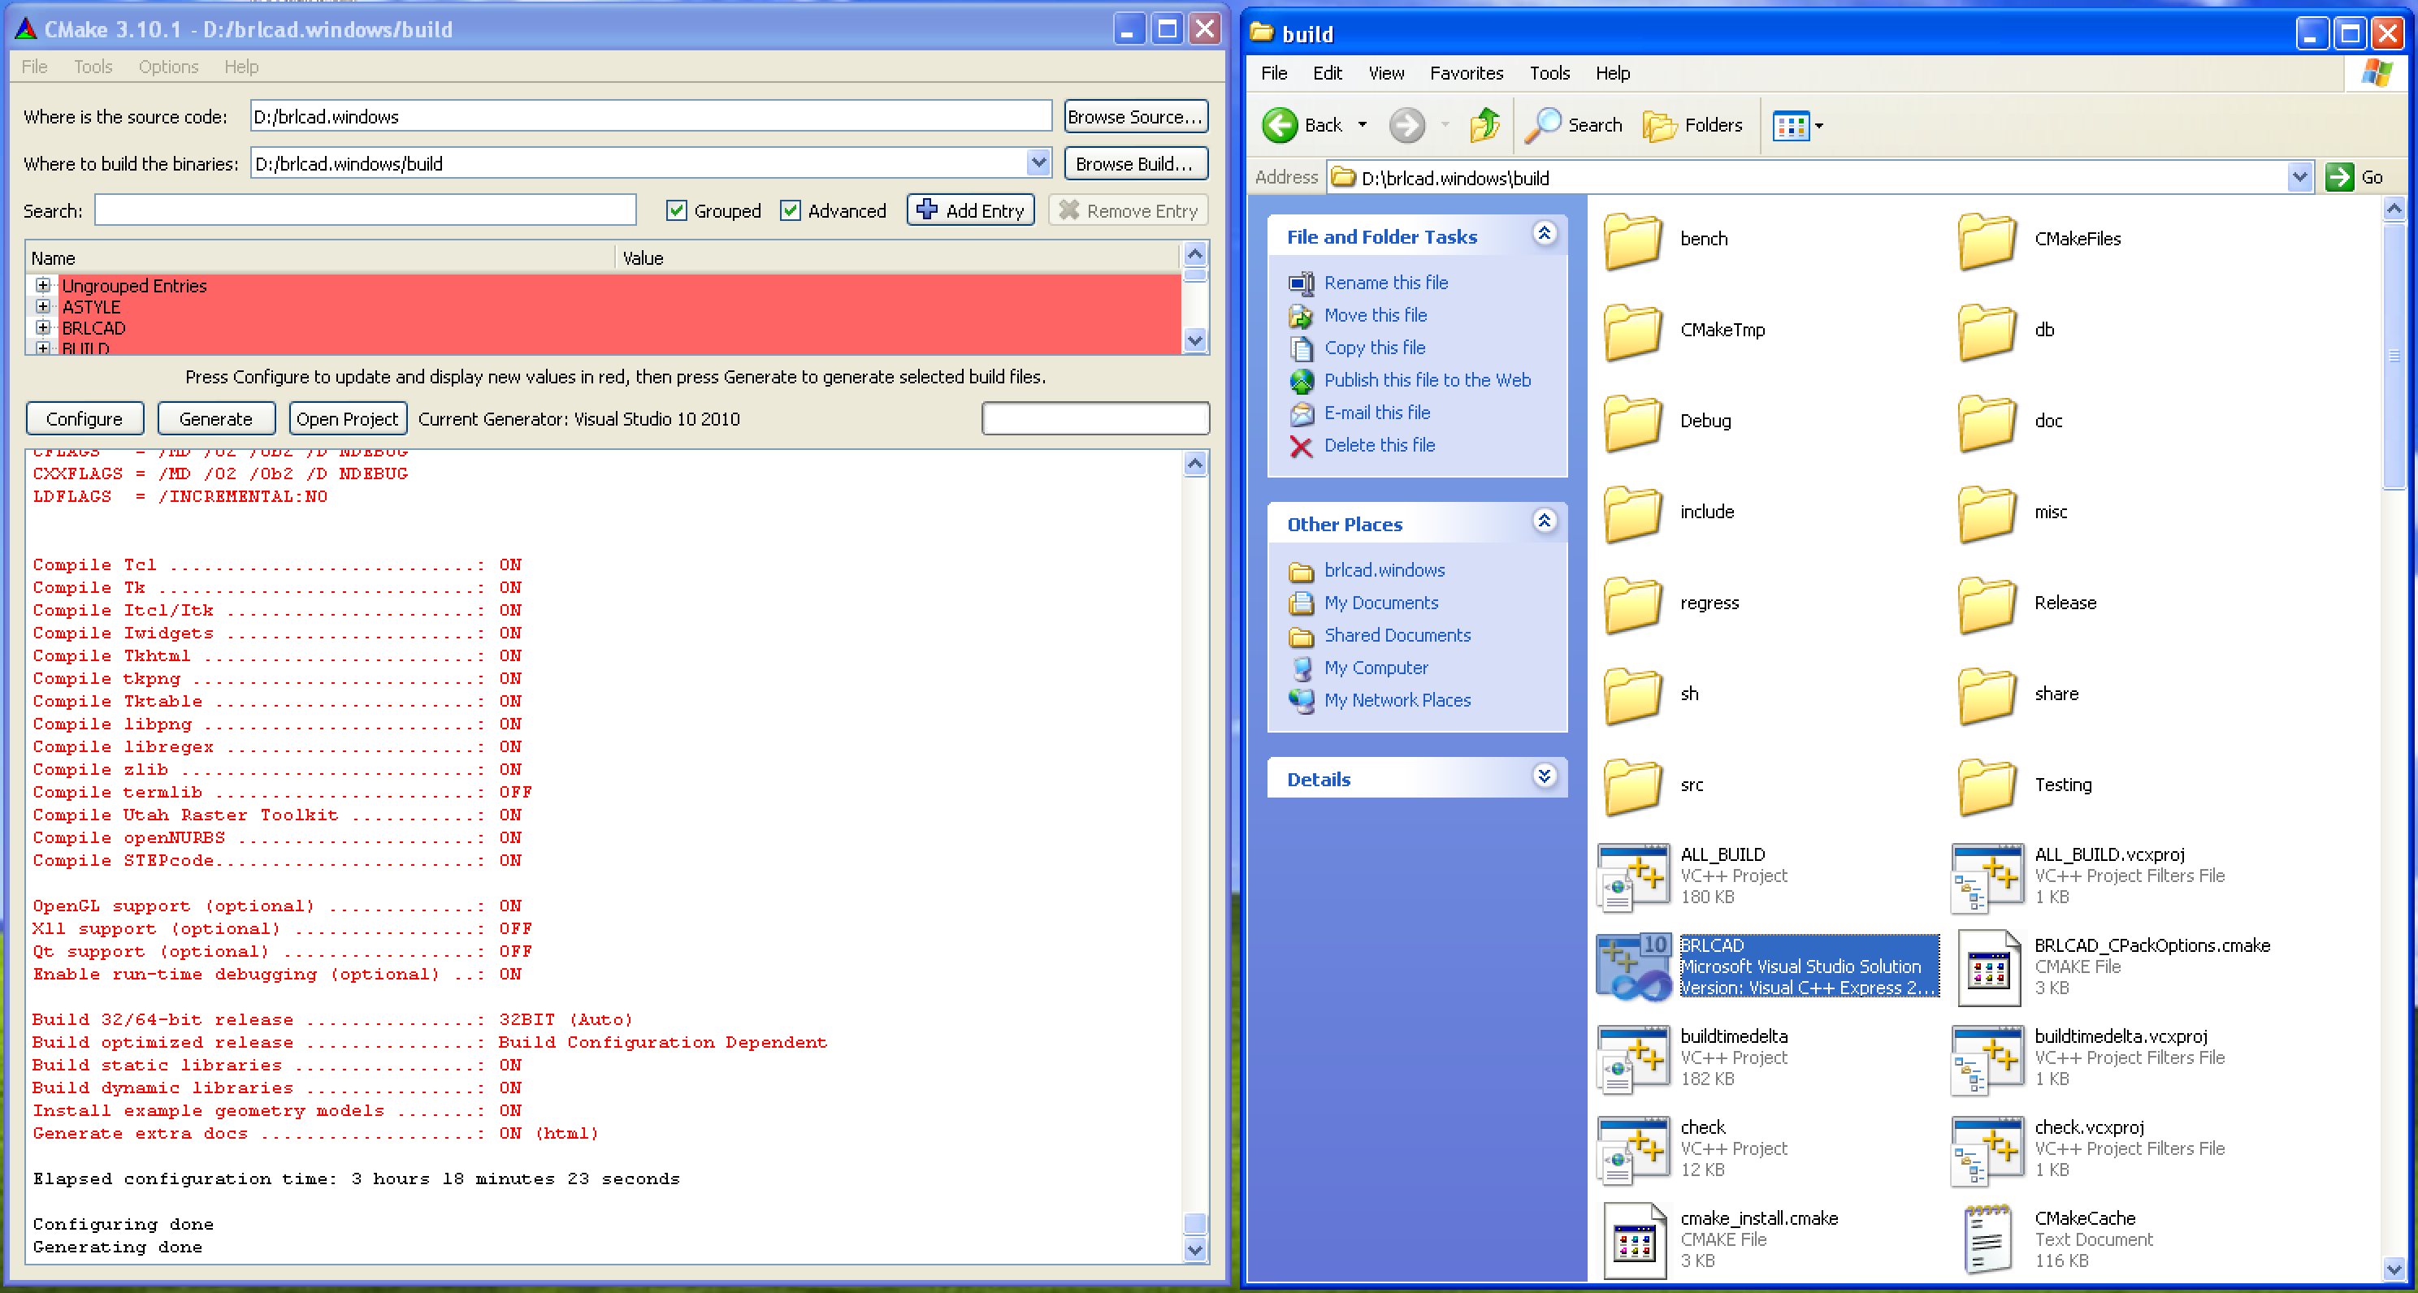Click the Forward arrow icon in Explorer

(x=1406, y=125)
